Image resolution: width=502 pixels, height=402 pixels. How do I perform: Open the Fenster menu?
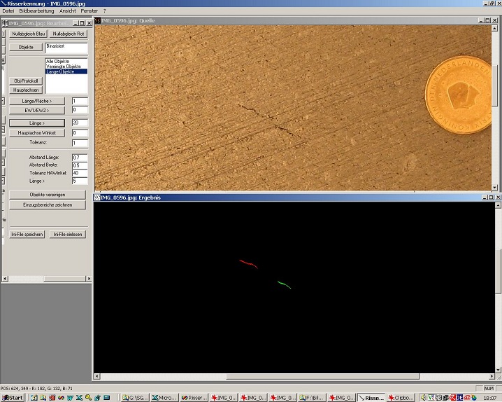click(89, 11)
